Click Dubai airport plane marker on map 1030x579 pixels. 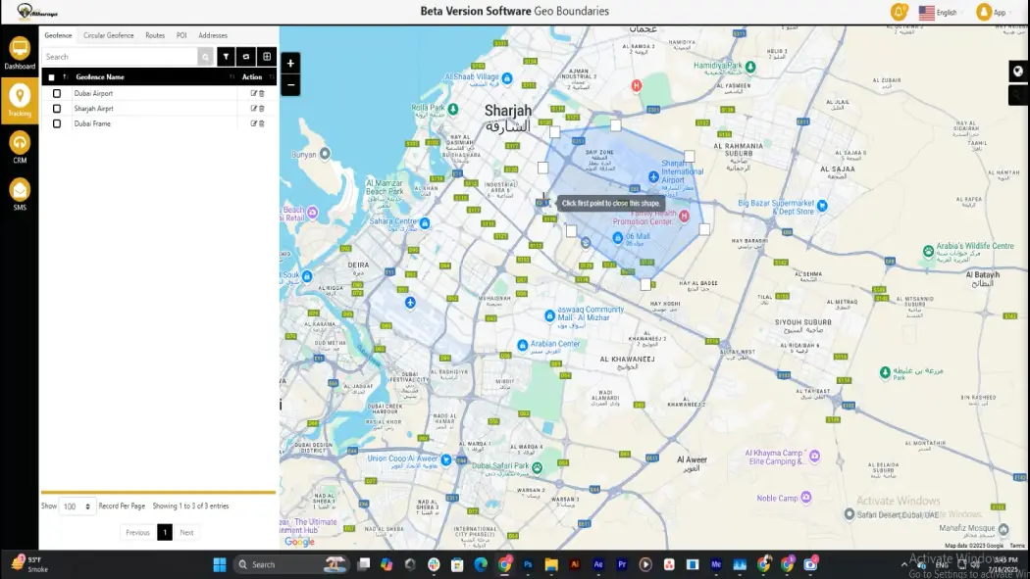point(411,303)
